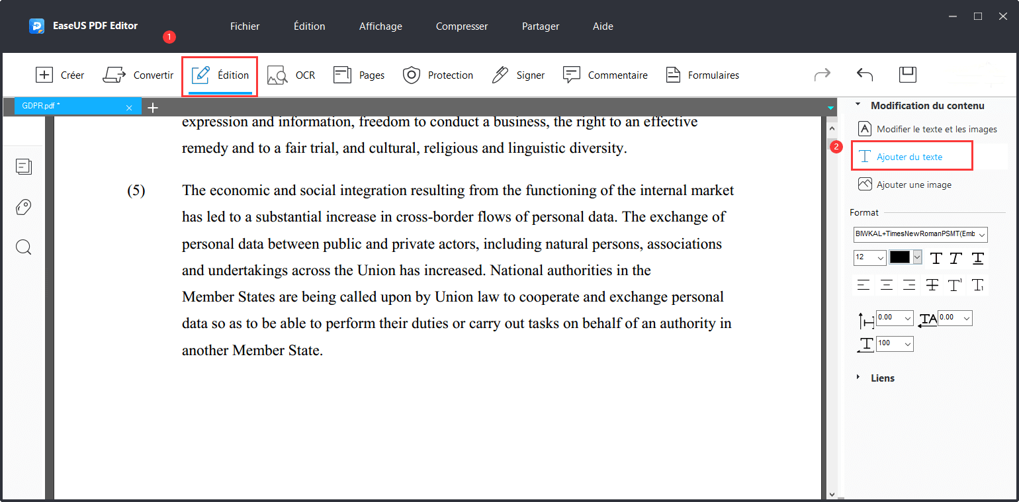This screenshot has height=502, width=1019.
Task: Click the character spacing TA icon
Action: (928, 319)
